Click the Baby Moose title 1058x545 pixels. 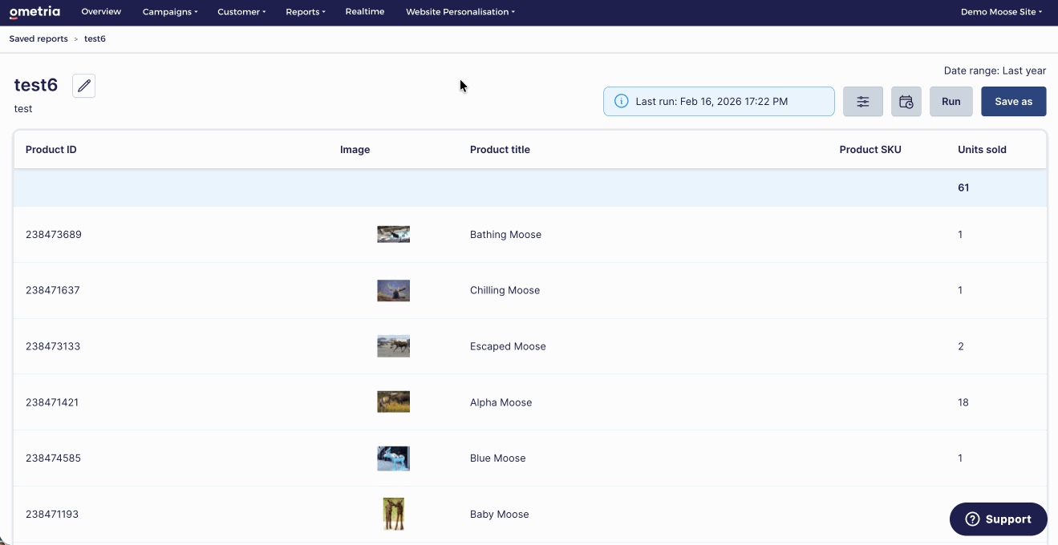coord(499,515)
